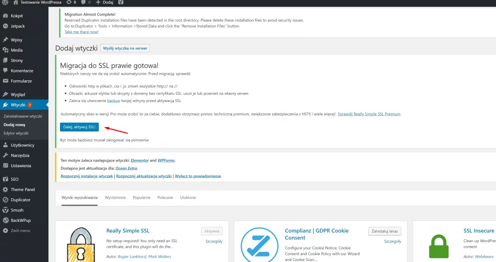Click the BackWPup icon in sidebar
The image size is (496, 262).
pos(5,220)
